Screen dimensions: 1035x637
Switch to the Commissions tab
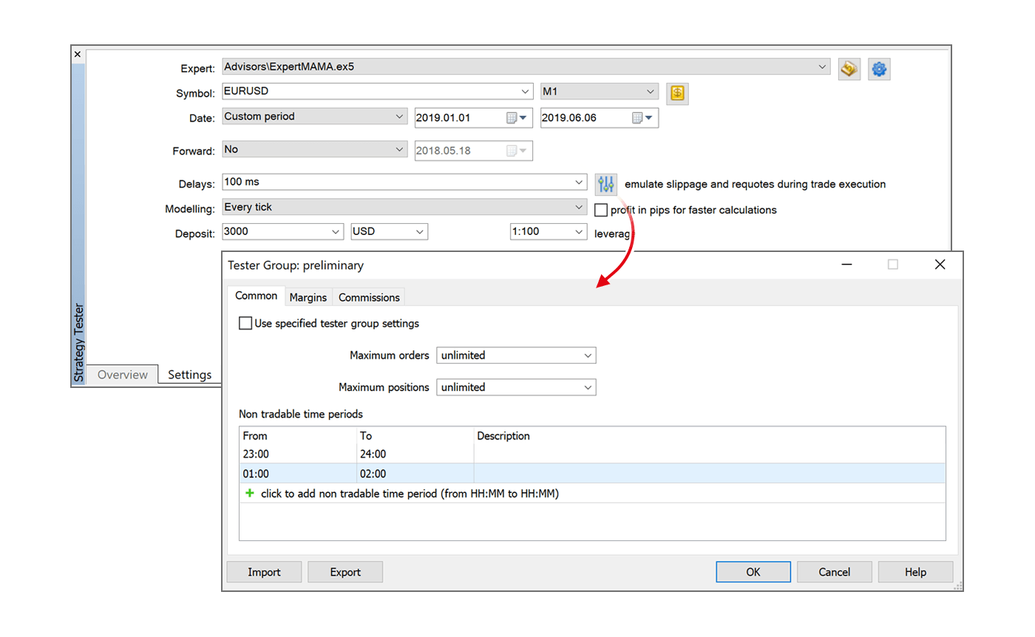pyautogui.click(x=368, y=297)
